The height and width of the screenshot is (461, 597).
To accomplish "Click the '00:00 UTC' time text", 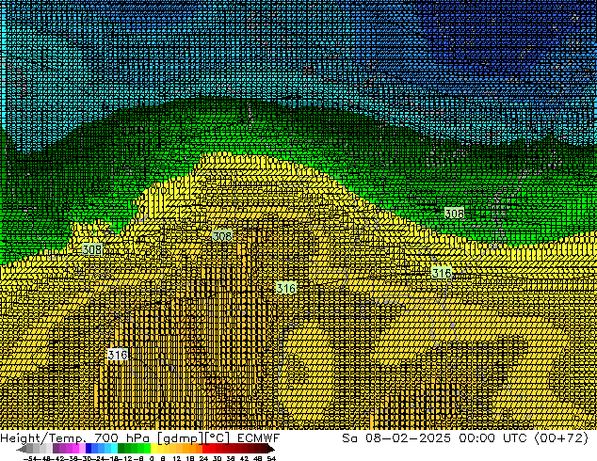I will (x=494, y=438).
